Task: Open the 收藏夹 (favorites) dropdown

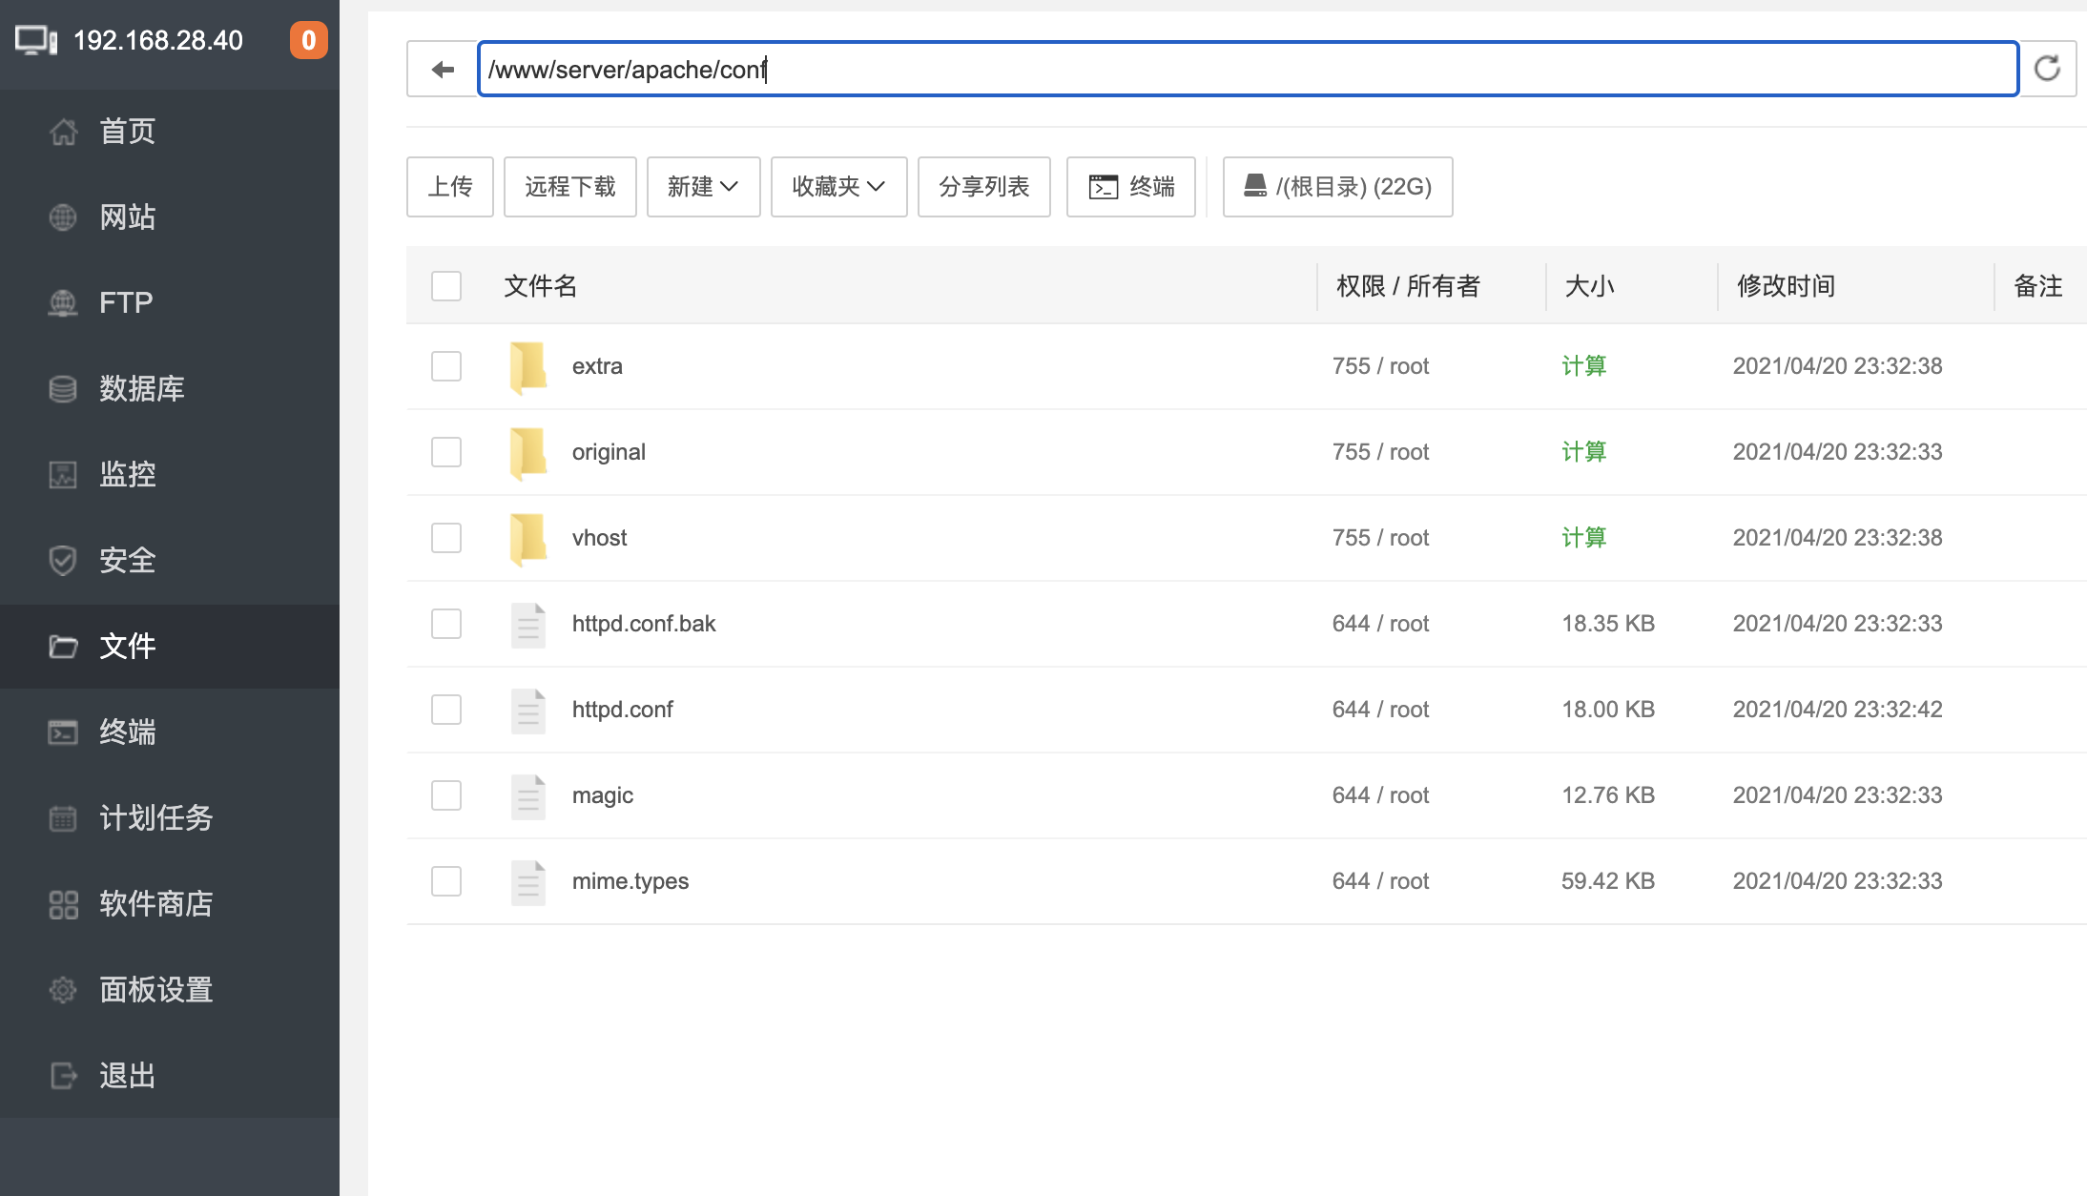Action: [x=837, y=187]
